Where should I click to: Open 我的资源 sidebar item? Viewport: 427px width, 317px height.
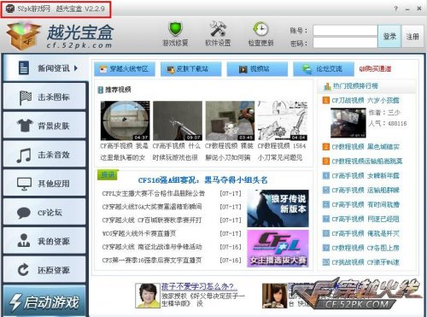44,241
